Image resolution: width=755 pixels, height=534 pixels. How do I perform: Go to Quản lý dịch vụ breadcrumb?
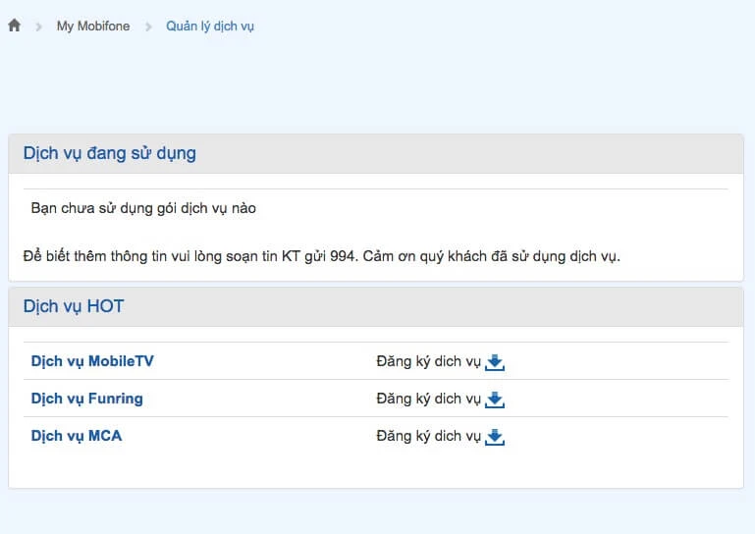(x=210, y=27)
